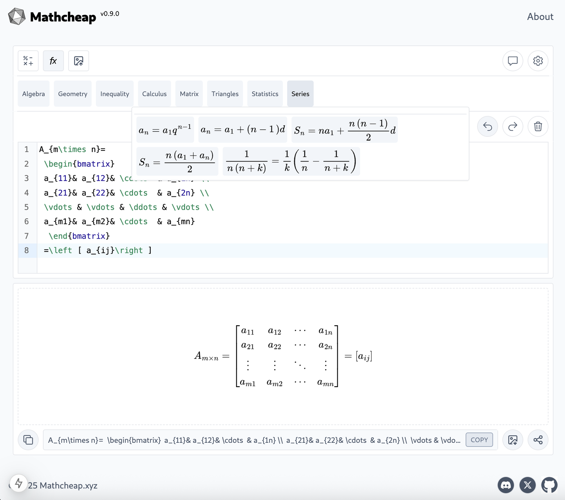The image size is (565, 500).
Task: Open settings gear icon
Action: point(538,61)
